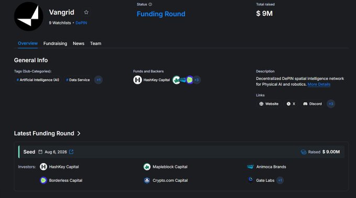This screenshot has height=198, width=356.
Task: Click Borderless Capital icon in Funds and Backers
Action: 190,80
